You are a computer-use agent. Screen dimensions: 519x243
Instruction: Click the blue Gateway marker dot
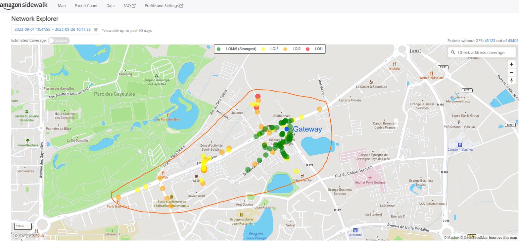[x=286, y=129]
